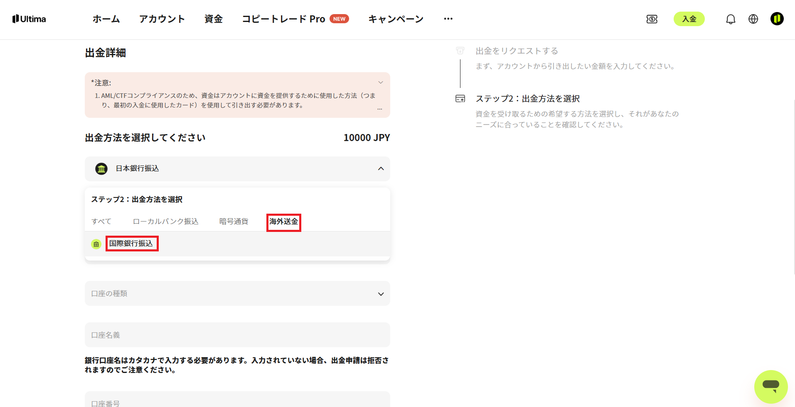Click the Ultima logo
This screenshot has width=795, height=407.
(x=29, y=19)
